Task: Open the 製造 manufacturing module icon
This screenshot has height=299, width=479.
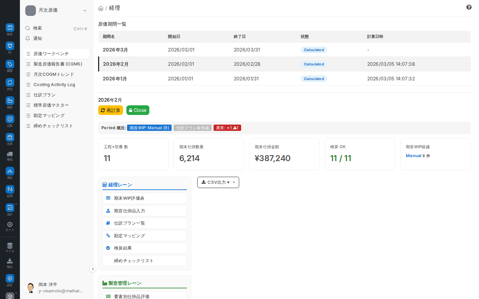Action: click(10, 101)
